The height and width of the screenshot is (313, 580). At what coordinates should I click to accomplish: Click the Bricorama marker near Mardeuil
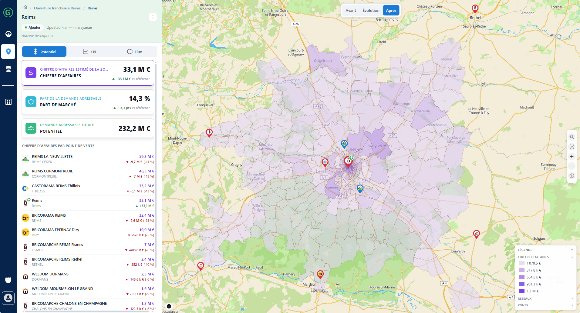(x=320, y=275)
